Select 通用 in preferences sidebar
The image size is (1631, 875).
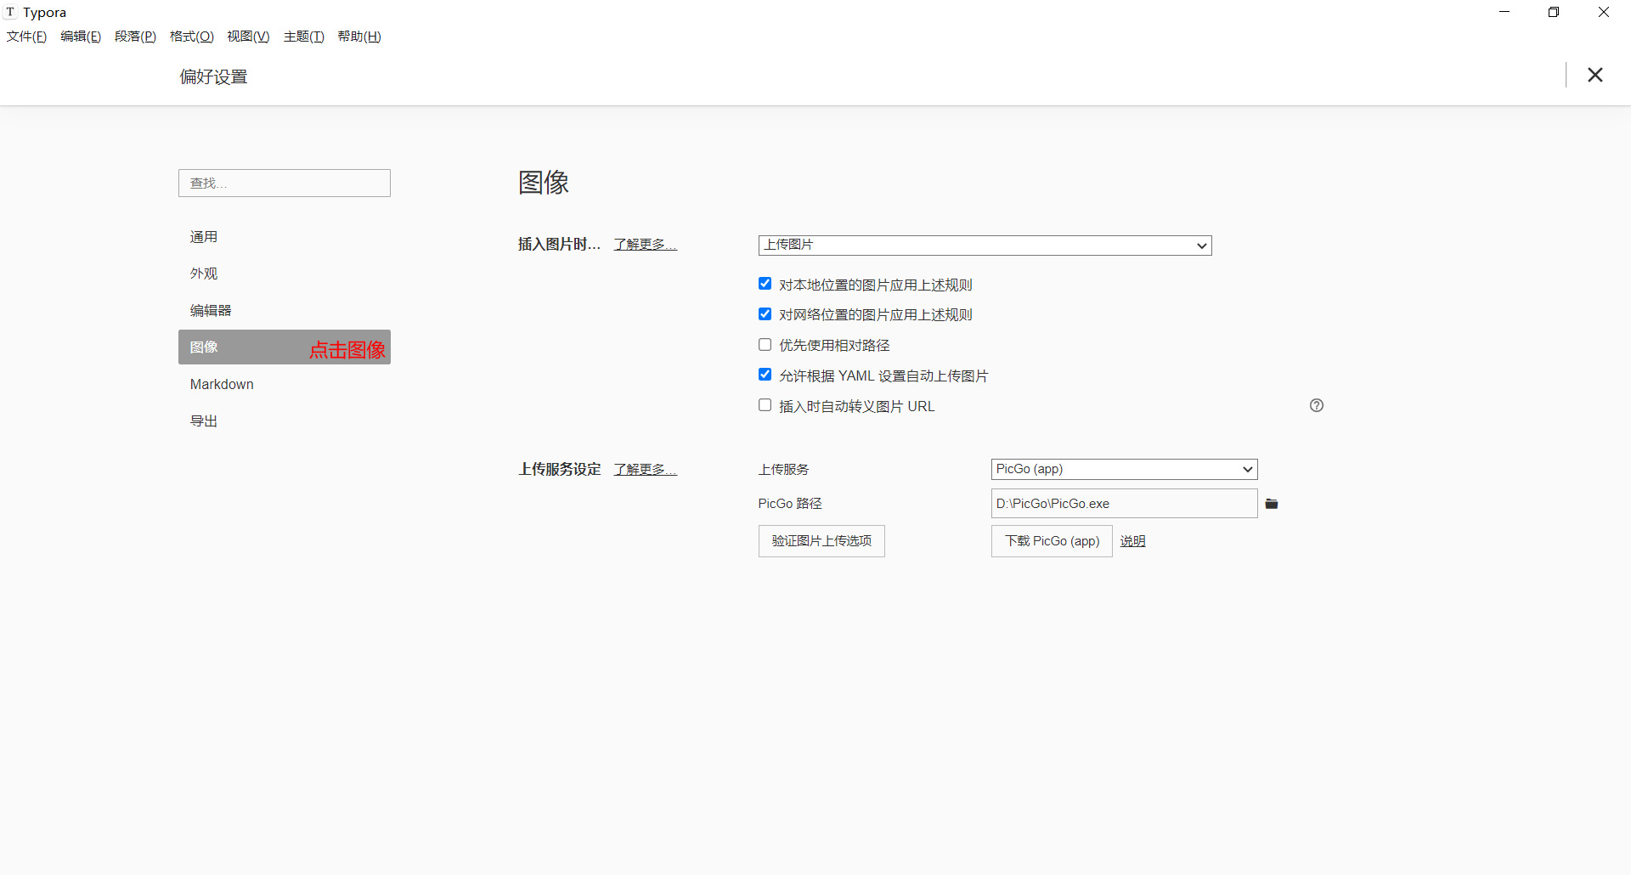point(285,237)
